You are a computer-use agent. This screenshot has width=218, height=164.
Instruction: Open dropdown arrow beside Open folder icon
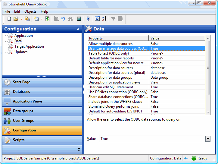point(21,19)
